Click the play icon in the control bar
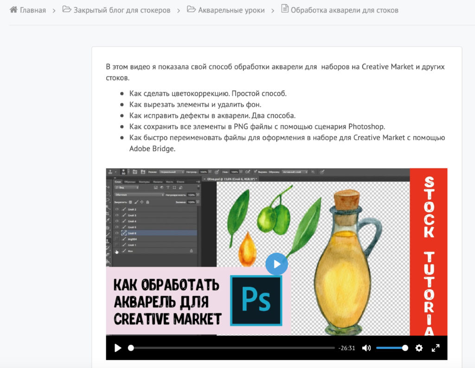The height and width of the screenshot is (368, 475). 118,348
